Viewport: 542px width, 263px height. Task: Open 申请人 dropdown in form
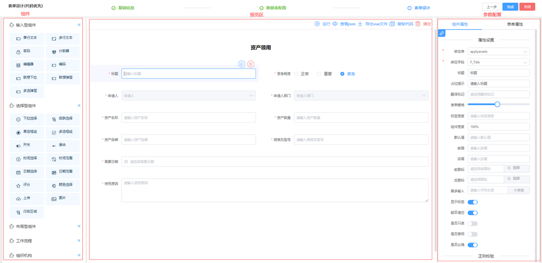[x=189, y=96]
